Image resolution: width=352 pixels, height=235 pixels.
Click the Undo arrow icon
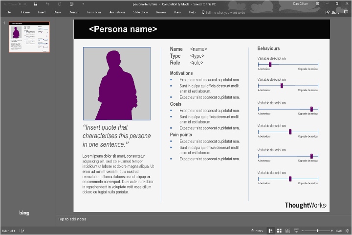pos(47,4)
